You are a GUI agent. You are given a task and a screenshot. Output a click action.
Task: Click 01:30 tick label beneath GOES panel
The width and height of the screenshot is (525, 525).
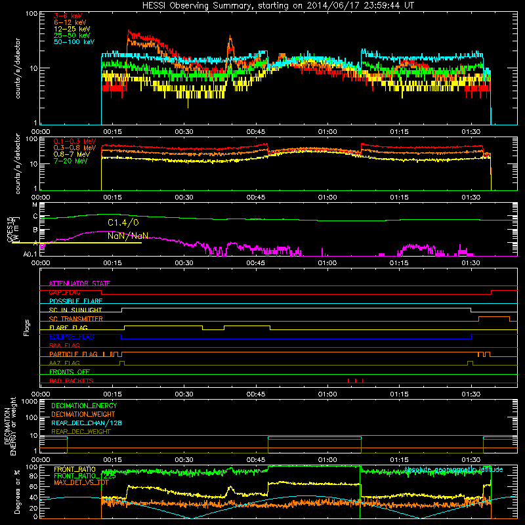(471, 263)
